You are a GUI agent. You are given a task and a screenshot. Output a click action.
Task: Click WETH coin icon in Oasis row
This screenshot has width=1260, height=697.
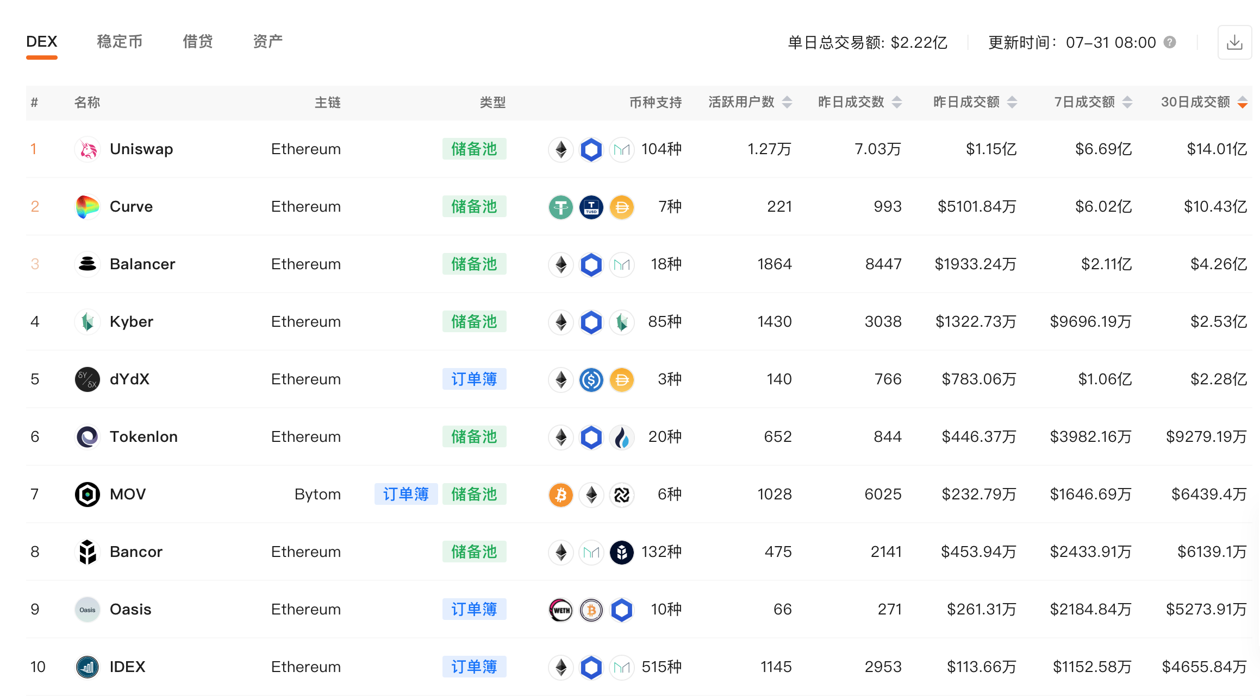[x=561, y=610]
